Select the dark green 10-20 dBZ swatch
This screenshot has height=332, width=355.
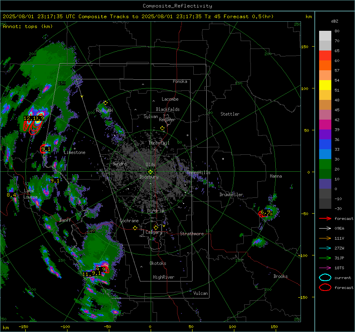(x=325, y=174)
